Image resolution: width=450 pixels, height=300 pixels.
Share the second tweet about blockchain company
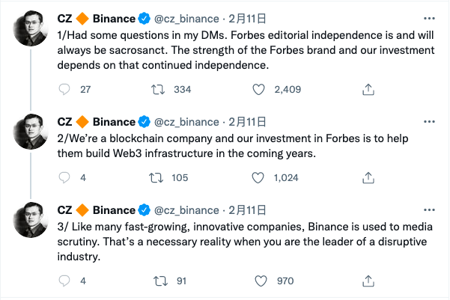click(368, 178)
